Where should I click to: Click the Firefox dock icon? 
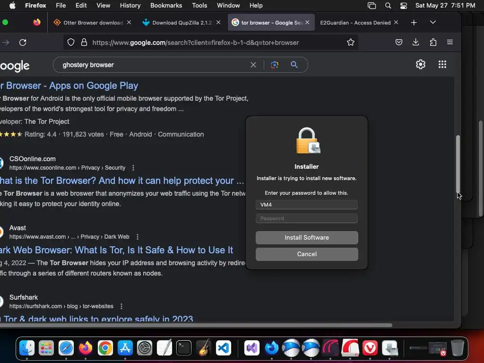point(86,348)
